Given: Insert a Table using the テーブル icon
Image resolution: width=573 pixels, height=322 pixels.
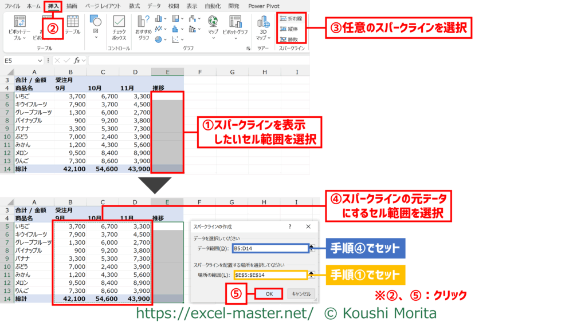Looking at the screenshot, I should click(x=73, y=23).
